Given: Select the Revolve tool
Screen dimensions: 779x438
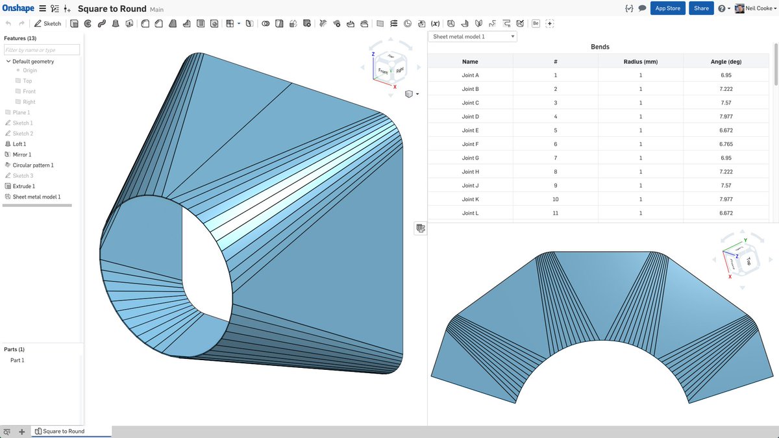Looking at the screenshot, I should click(x=87, y=23).
